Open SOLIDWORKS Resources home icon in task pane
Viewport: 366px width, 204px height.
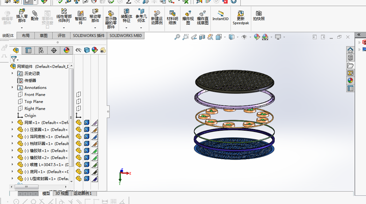coord(350,50)
